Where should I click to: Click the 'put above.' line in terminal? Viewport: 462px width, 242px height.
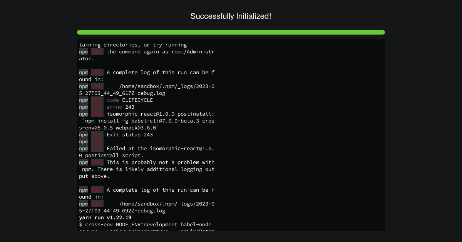pyautogui.click(x=94, y=176)
